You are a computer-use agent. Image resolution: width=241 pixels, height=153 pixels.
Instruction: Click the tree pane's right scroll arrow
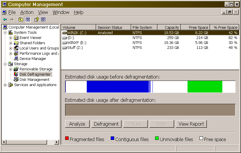coord(57,142)
